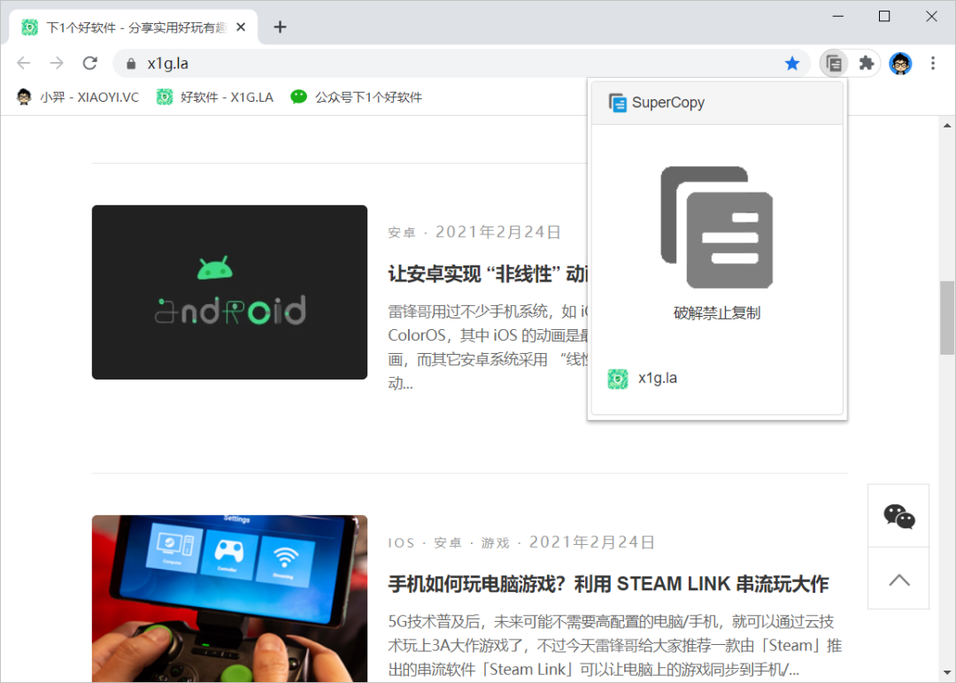Viewport: 956px width, 683px height.
Task: Click the WeChat floating icon
Action: coord(898,516)
